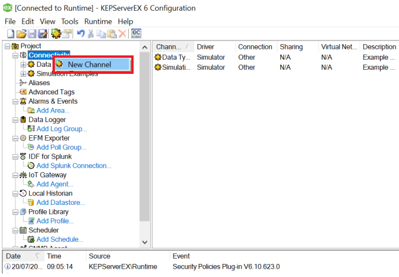Expand the Simulation Examples channel node
This screenshot has height=277, width=399.
click(23, 73)
